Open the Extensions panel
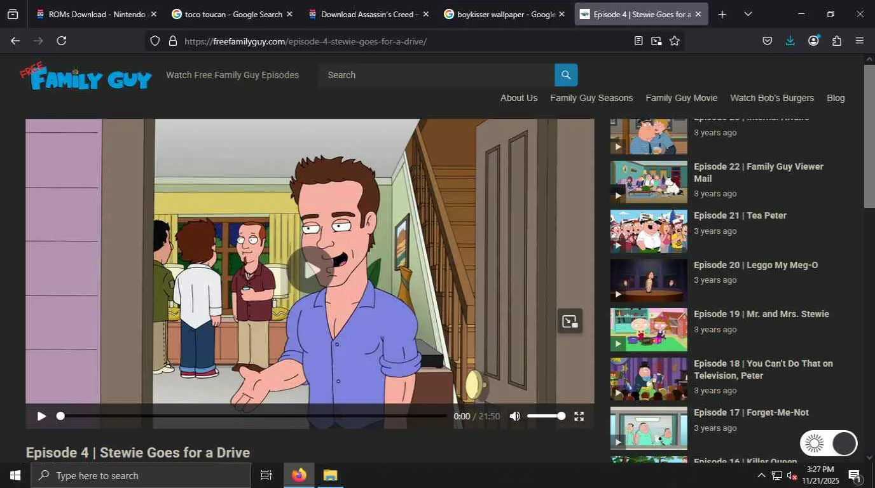Viewport: 875px width, 488px height. coord(837,41)
